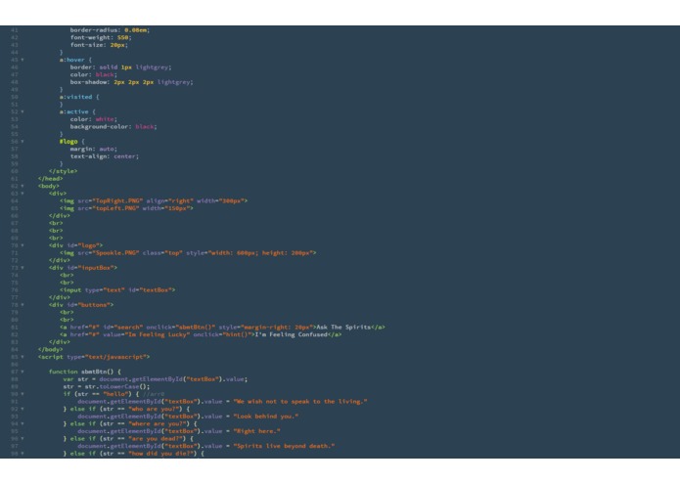This screenshot has height=483, width=680.
Task: Collapse the div id="logo" fold arrow
Action: pos(23,245)
